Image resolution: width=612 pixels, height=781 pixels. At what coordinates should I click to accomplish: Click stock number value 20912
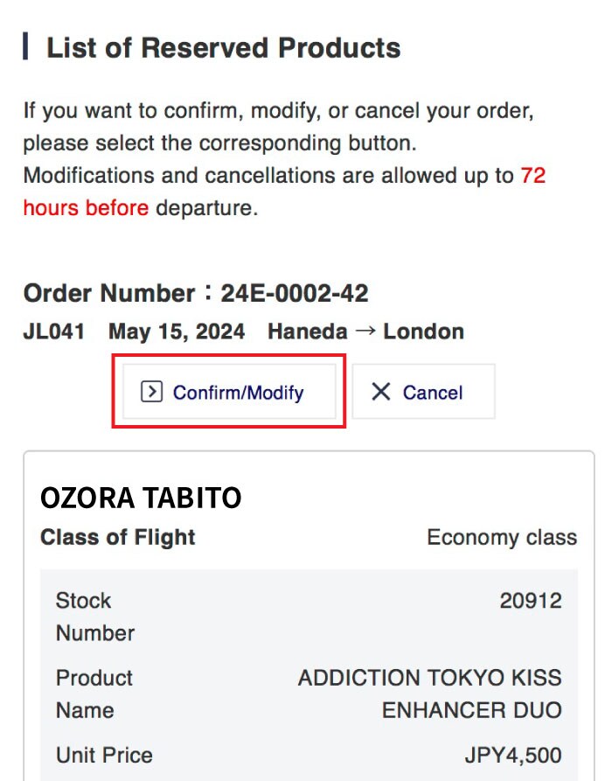point(530,601)
